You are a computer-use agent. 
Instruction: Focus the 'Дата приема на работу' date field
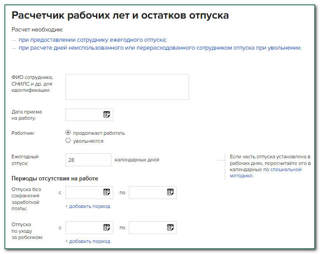pos(84,114)
